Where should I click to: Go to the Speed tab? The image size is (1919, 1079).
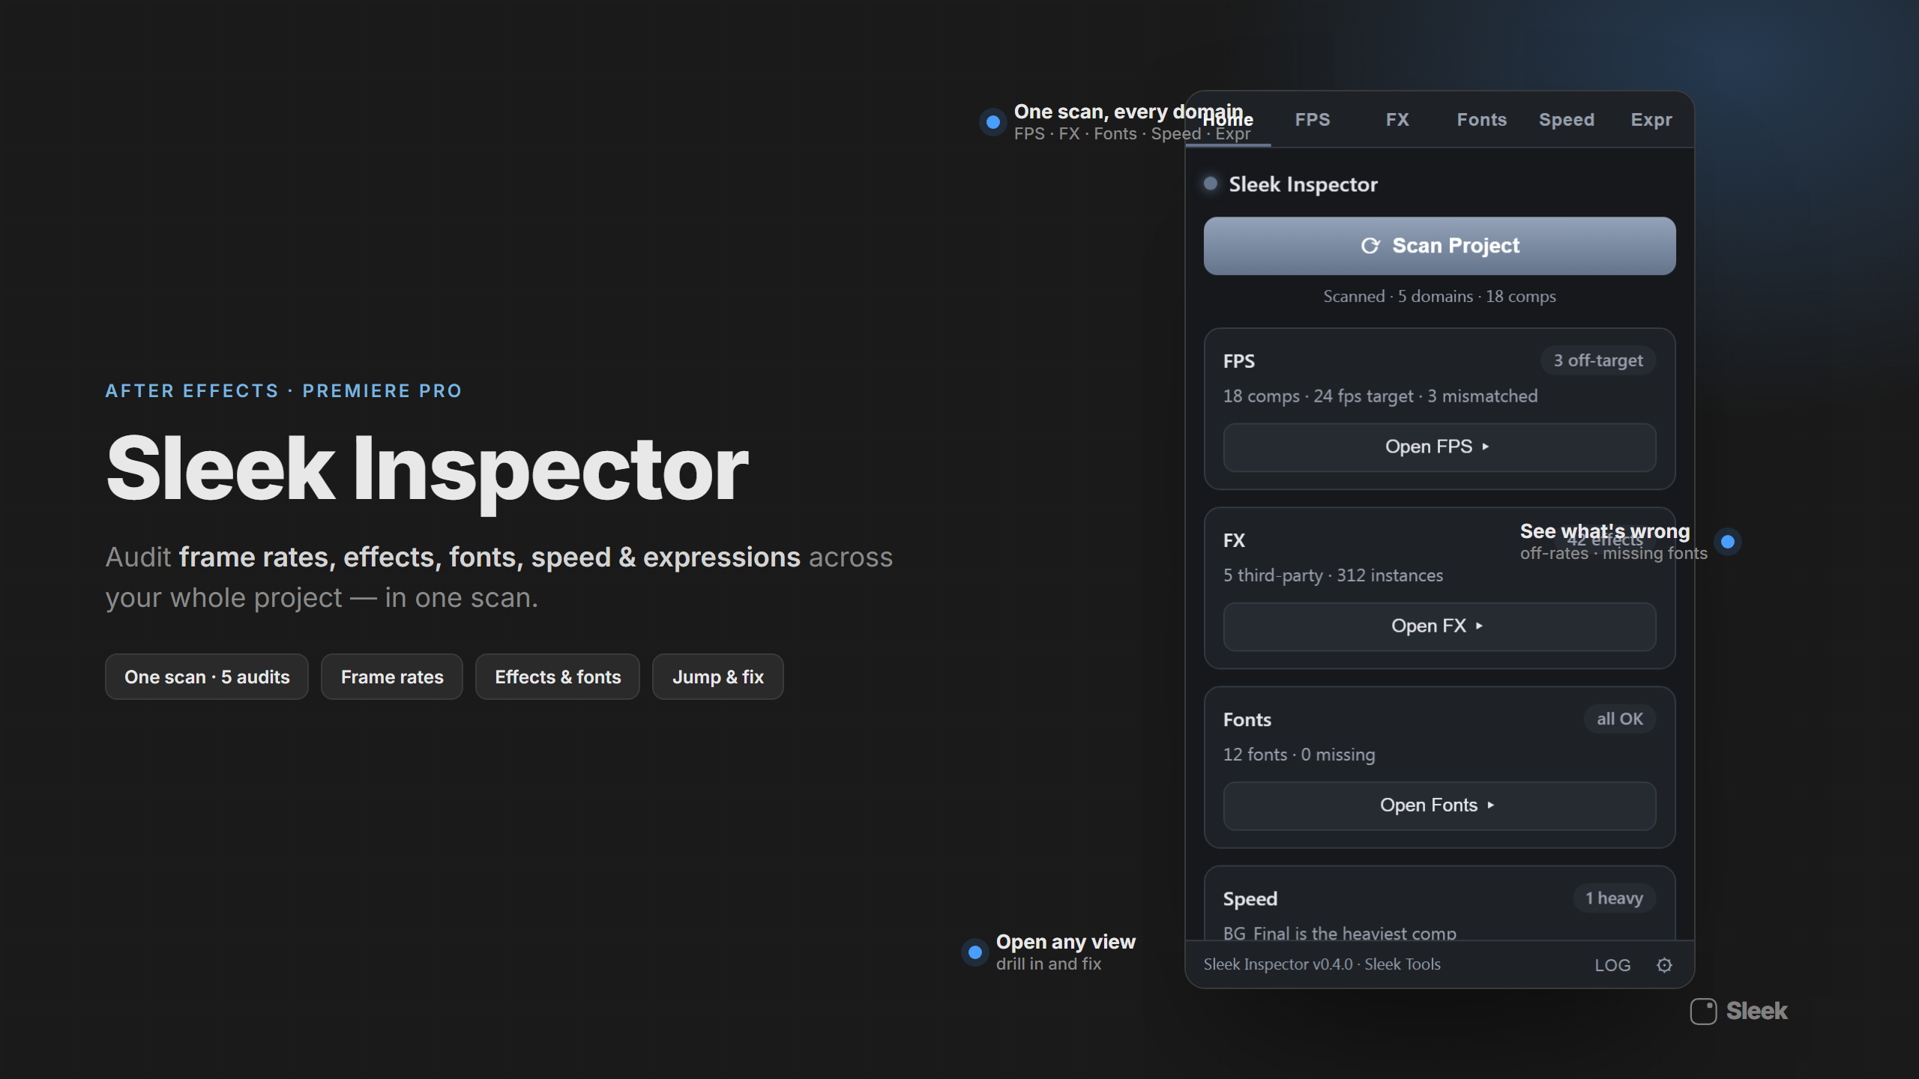(x=1567, y=120)
